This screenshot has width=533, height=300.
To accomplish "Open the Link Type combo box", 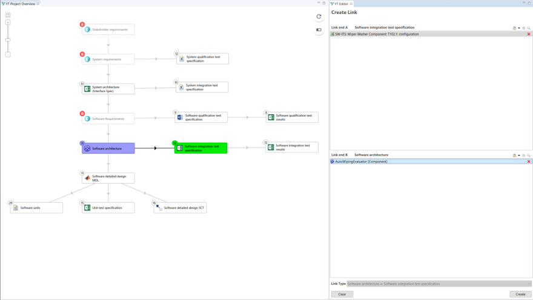I will coord(439,284).
